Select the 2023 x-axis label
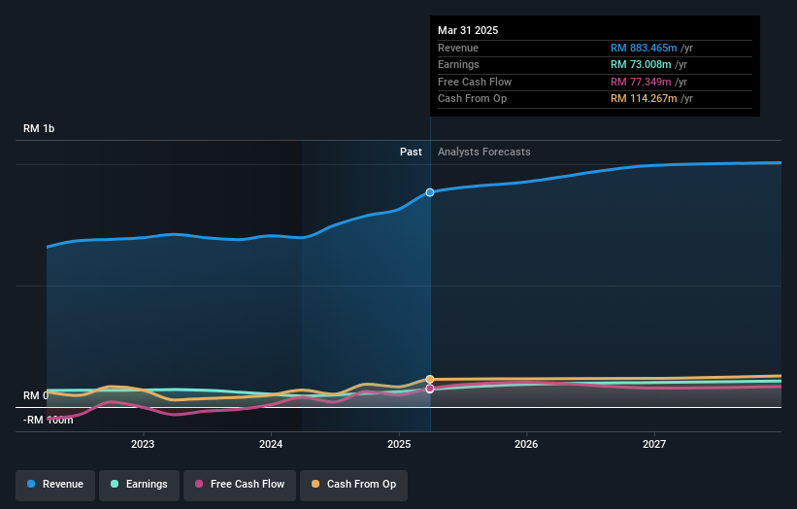 143,445
